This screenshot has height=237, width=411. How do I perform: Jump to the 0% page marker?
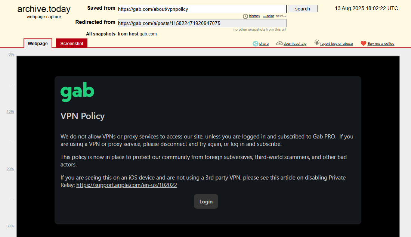point(11,54)
